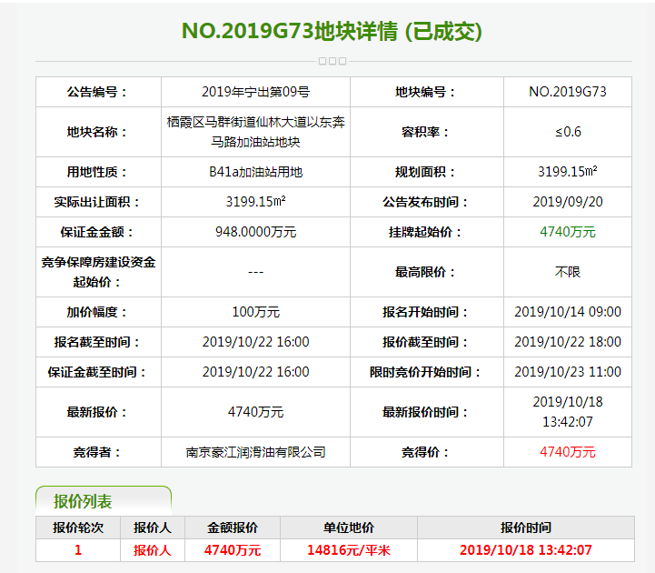Select latest bid time 2019/10/18 13:42:07 in details table
Image resolution: width=655 pixels, height=573 pixels.
coord(568,412)
